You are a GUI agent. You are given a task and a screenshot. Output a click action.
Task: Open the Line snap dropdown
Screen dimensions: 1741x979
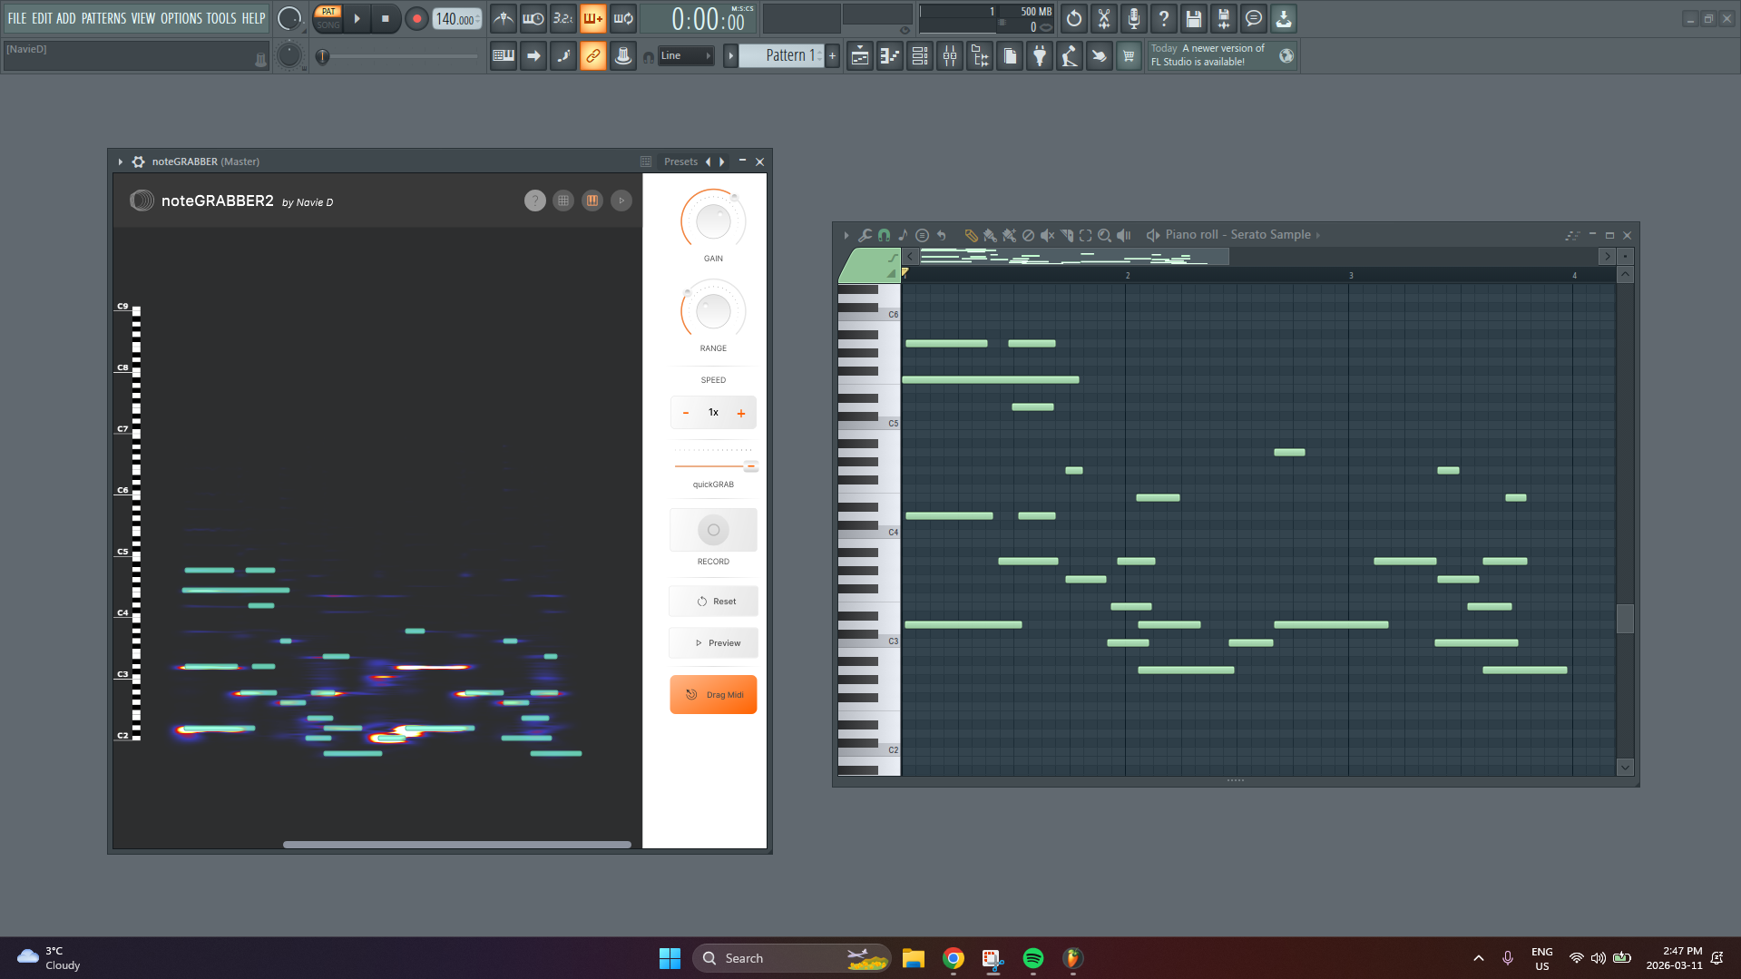(686, 56)
